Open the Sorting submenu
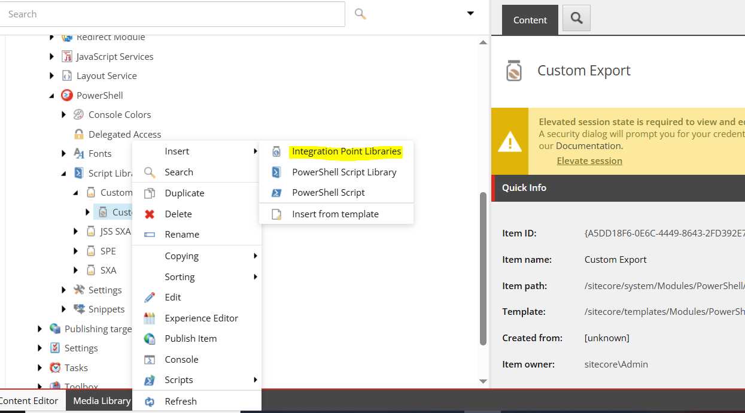 [x=196, y=277]
